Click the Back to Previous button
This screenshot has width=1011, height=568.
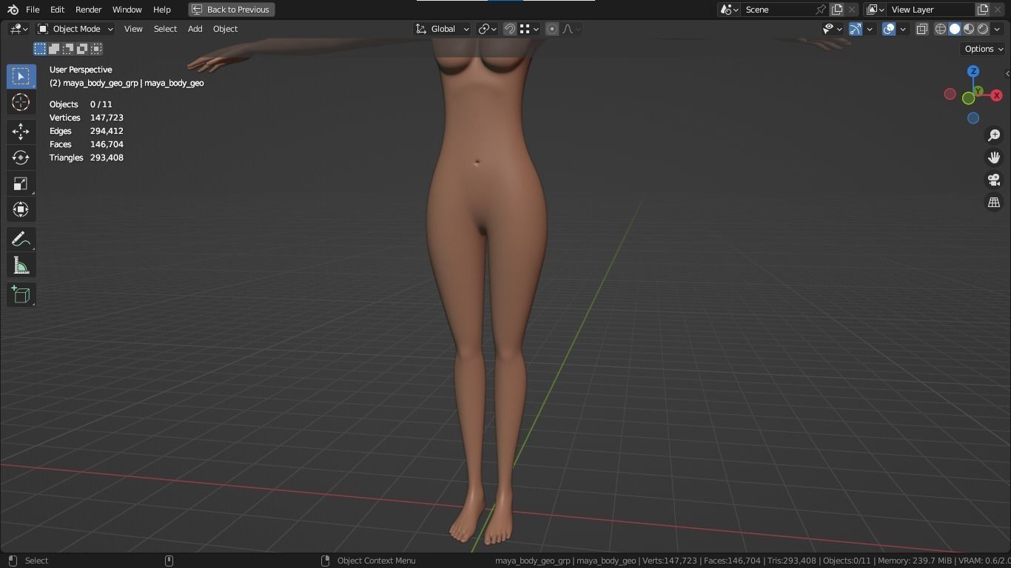coord(232,10)
